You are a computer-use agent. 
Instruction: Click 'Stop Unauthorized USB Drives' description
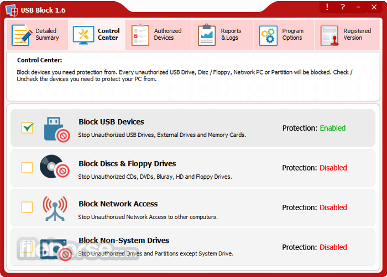pos(162,135)
